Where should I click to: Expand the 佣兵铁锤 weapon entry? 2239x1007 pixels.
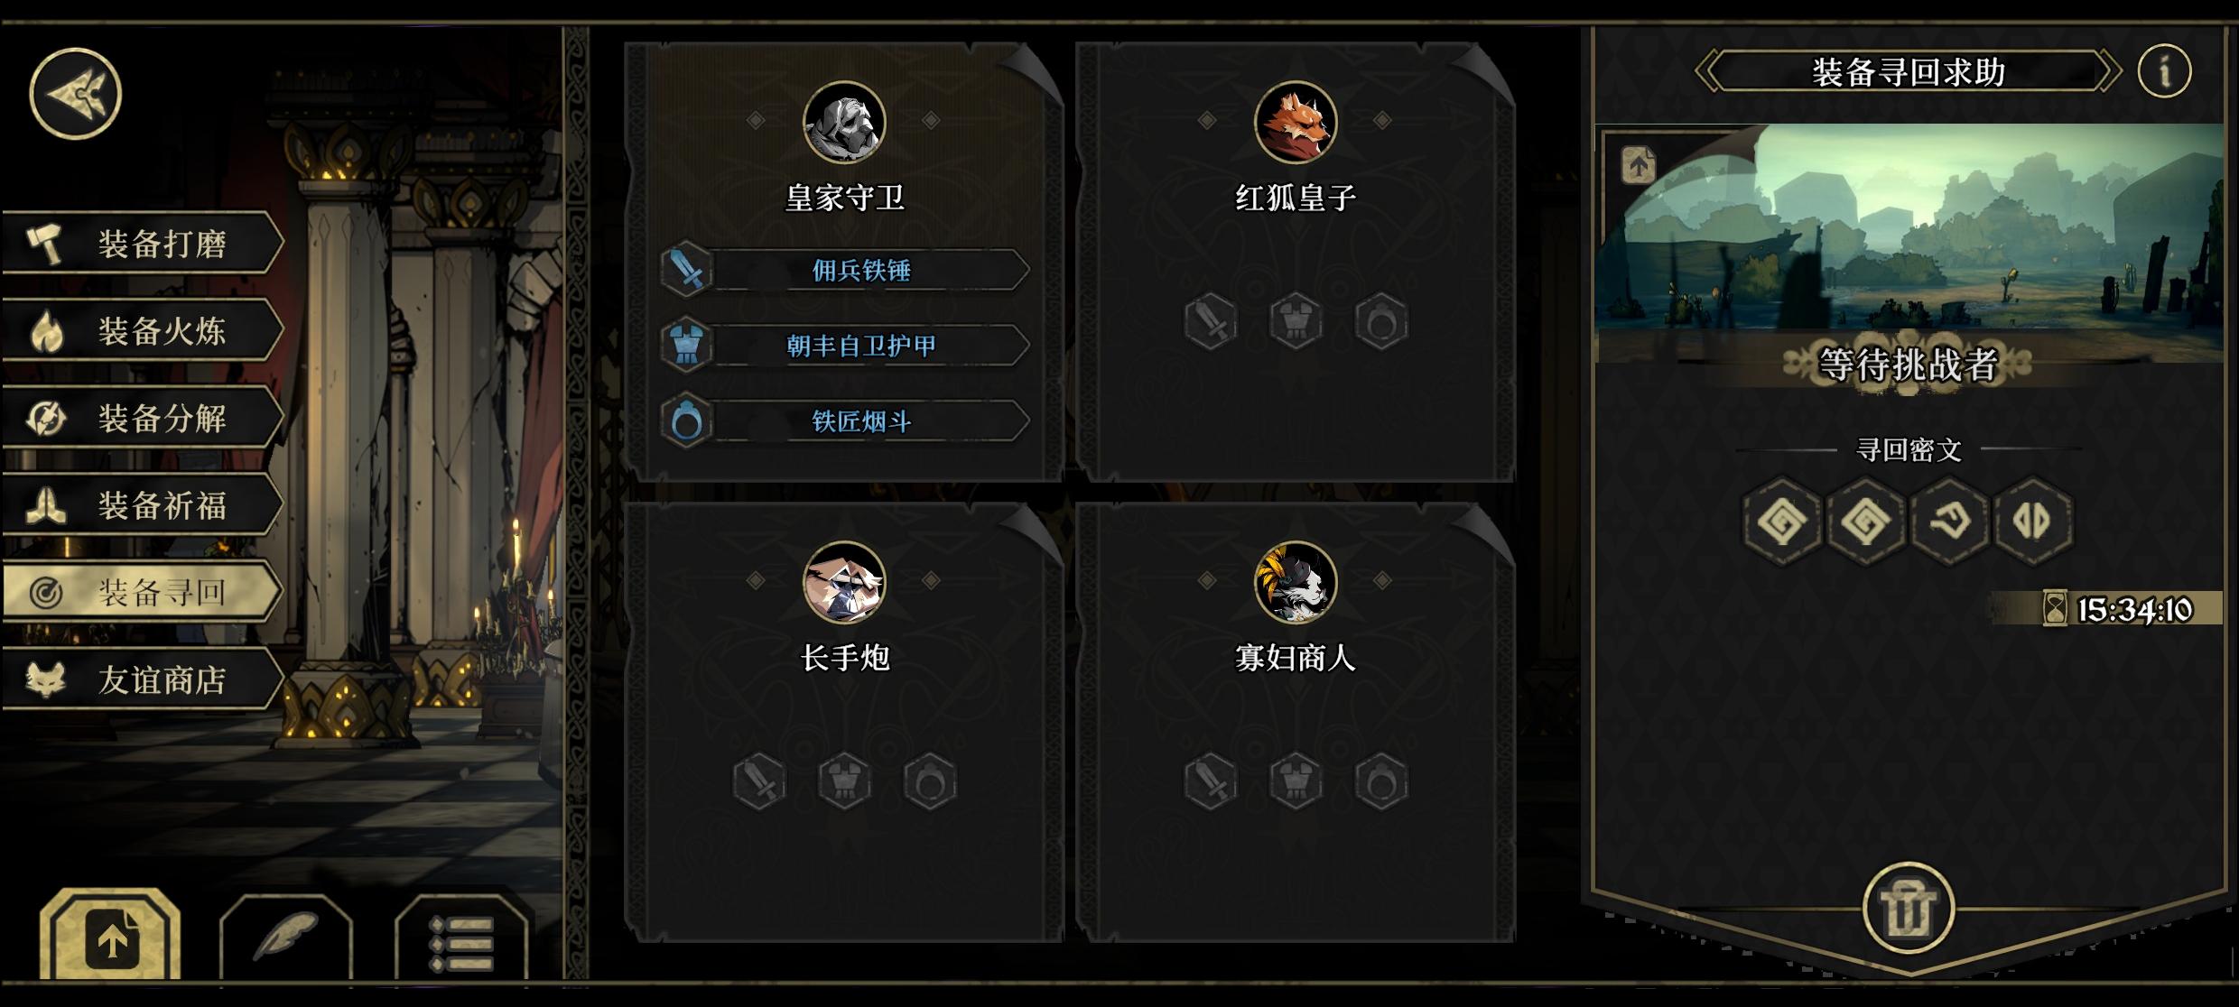coord(845,270)
